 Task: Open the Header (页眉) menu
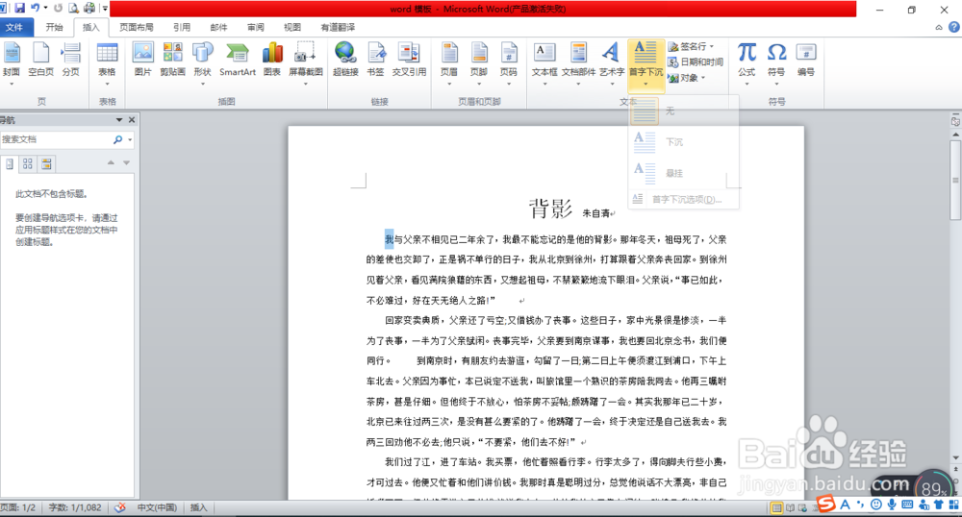pos(449,62)
